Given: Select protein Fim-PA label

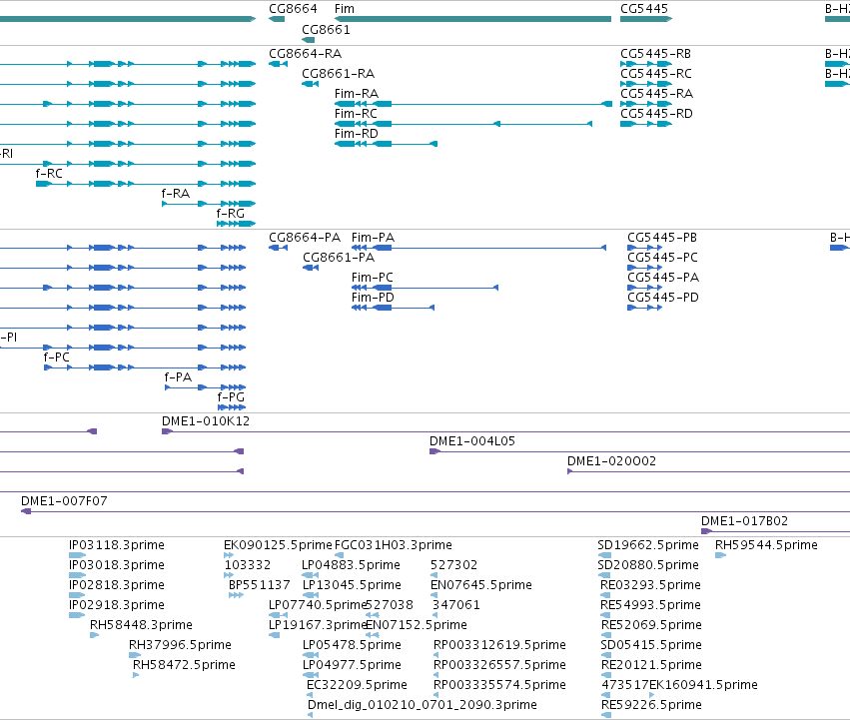Looking at the screenshot, I should (x=373, y=238).
